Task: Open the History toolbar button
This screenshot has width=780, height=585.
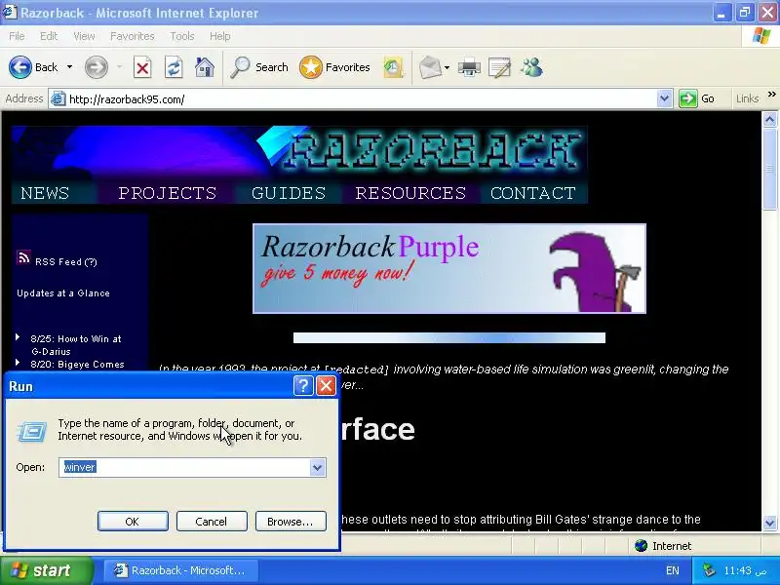Action: tap(393, 67)
